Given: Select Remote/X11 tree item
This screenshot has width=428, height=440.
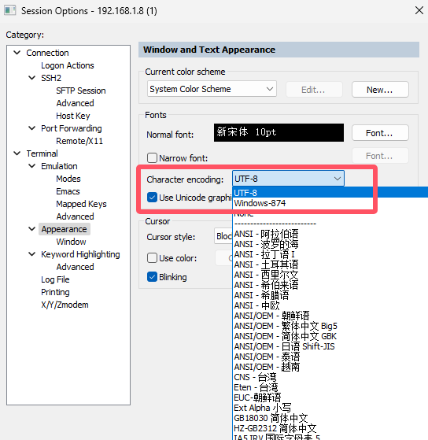Looking at the screenshot, I should [x=79, y=141].
